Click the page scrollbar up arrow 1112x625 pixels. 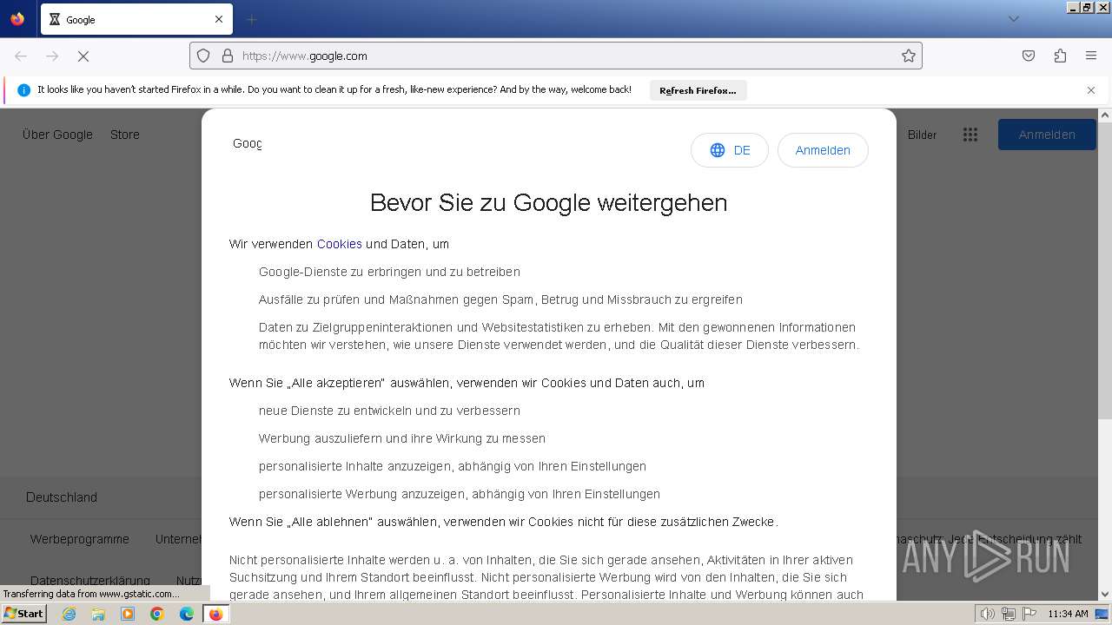coord(1105,115)
